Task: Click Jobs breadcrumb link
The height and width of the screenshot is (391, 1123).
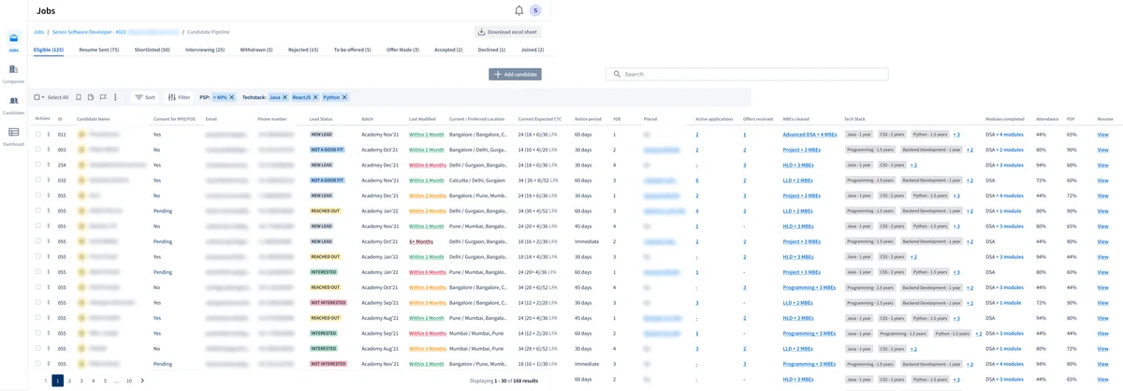Action: [x=39, y=32]
